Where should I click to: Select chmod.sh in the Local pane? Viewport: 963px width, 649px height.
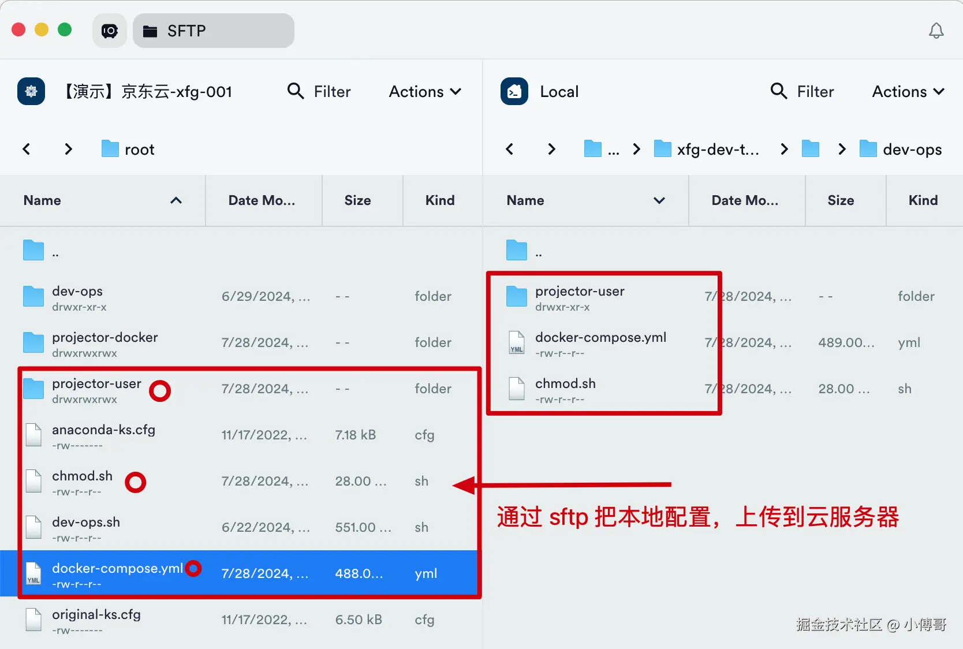[x=723, y=389]
